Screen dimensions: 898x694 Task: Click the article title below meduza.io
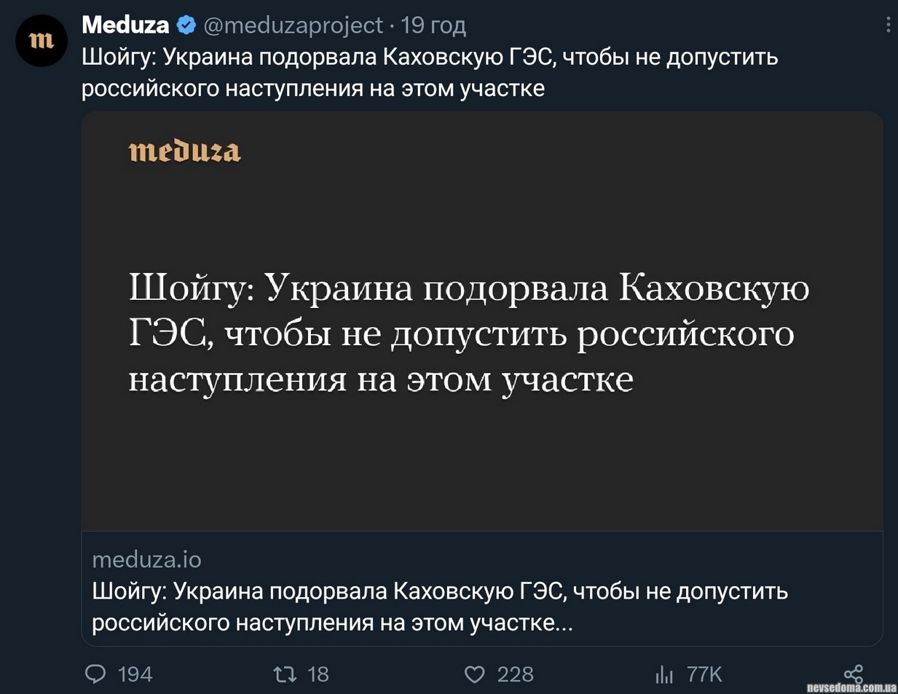pos(439,607)
